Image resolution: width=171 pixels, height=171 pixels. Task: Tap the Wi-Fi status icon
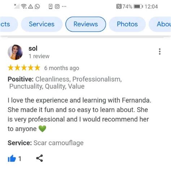point(24,6)
